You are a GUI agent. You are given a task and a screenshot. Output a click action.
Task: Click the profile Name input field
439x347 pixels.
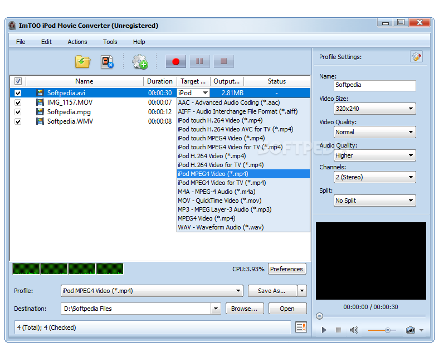point(374,85)
